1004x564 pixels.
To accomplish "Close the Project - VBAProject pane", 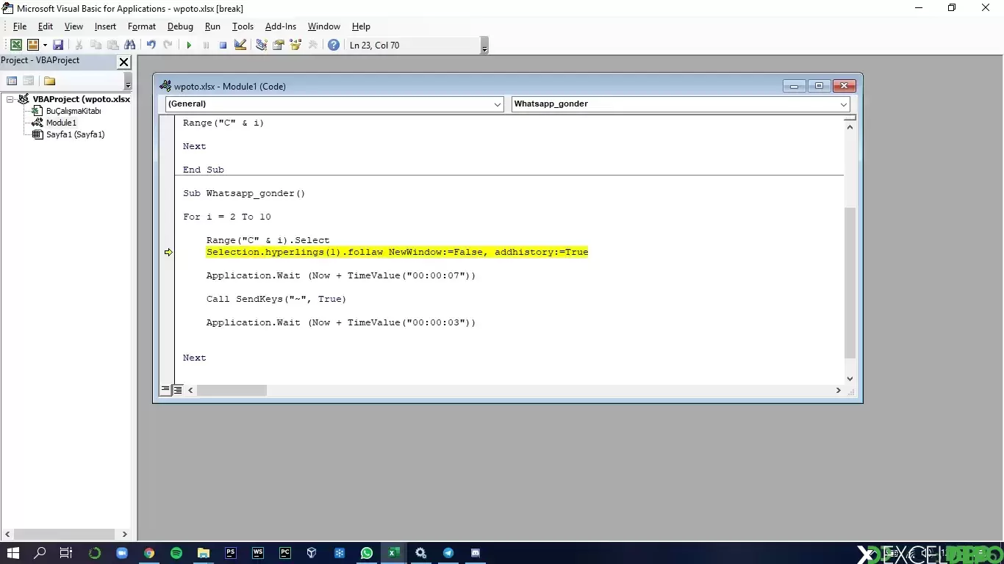I will pyautogui.click(x=123, y=62).
